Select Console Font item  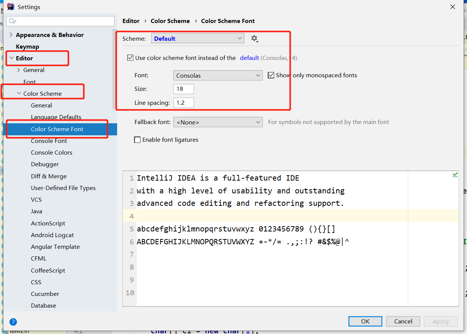(x=49, y=141)
